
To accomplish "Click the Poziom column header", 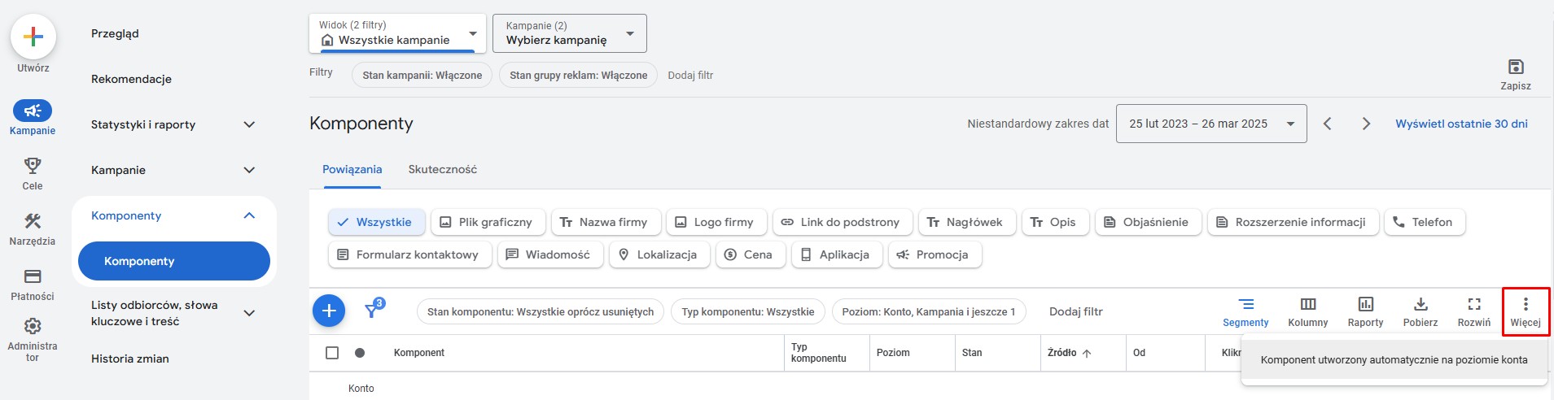I will [x=893, y=353].
